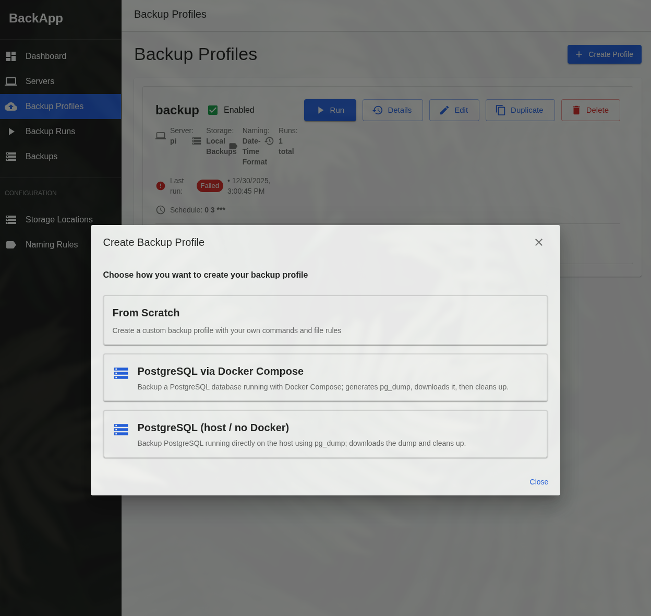The width and height of the screenshot is (651, 616).
Task: Select PostgreSQL via Docker Compose template
Action: [x=325, y=377]
